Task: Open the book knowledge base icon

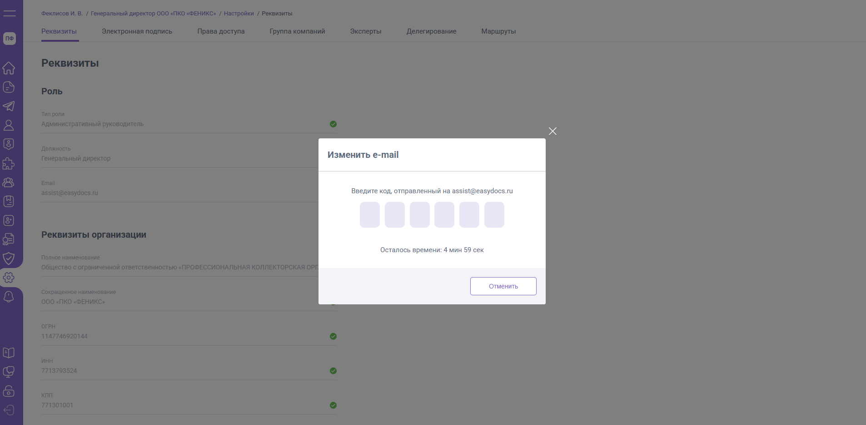Action: pos(9,353)
